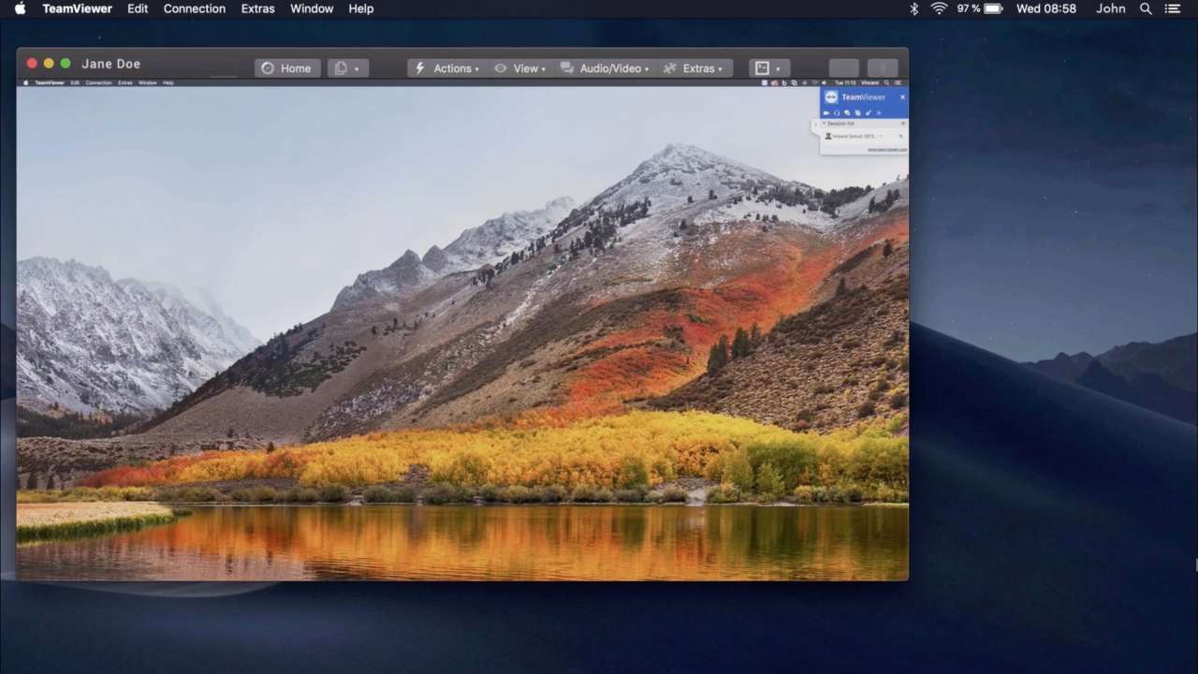Click the Jane Doe session title
1198x674 pixels.
pos(110,64)
